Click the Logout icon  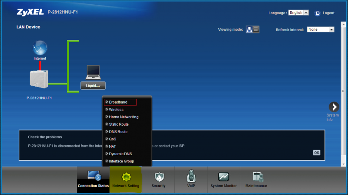click(x=318, y=13)
